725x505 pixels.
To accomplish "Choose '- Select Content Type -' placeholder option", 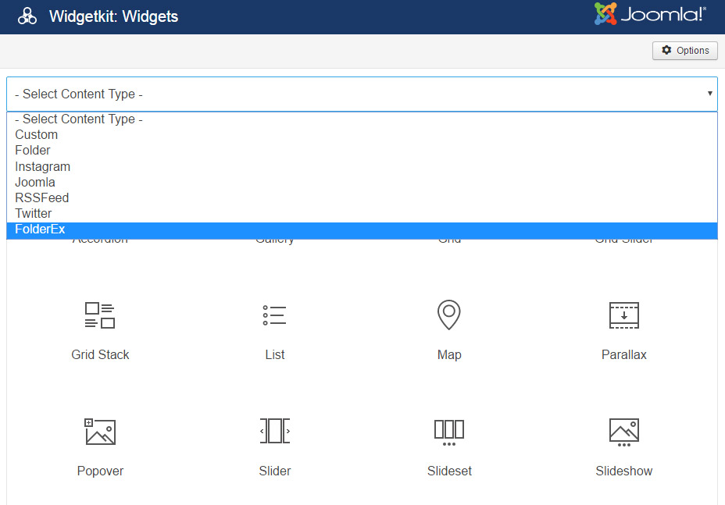I will click(x=362, y=119).
